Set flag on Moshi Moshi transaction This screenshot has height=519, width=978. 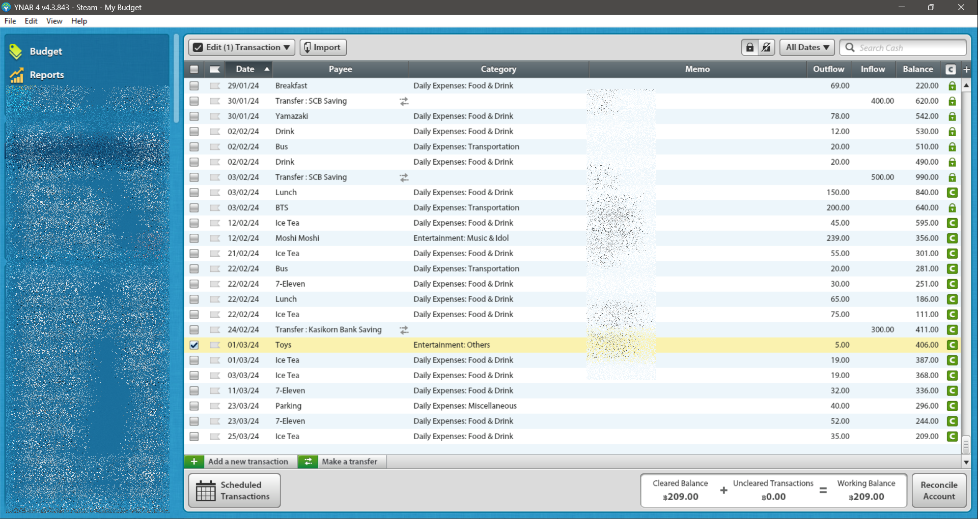[215, 238]
